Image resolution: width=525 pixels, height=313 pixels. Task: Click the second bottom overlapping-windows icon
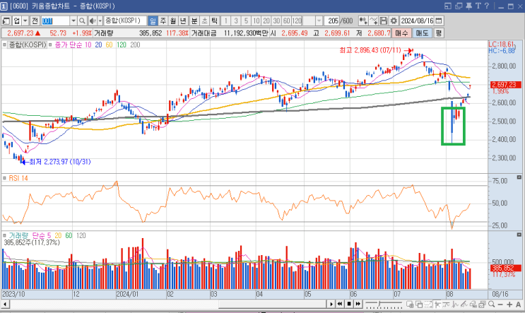[x=419, y=304]
